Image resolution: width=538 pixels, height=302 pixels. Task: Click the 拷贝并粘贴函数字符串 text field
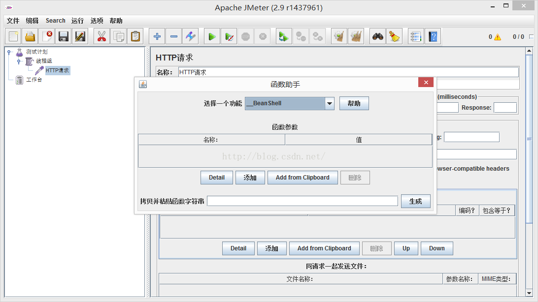[x=303, y=201]
